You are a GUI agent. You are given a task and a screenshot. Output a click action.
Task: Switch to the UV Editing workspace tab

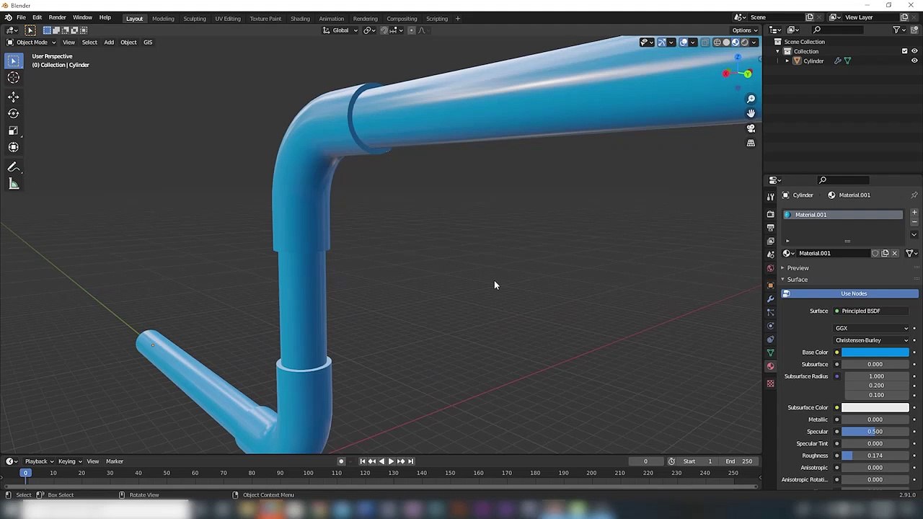click(x=228, y=19)
